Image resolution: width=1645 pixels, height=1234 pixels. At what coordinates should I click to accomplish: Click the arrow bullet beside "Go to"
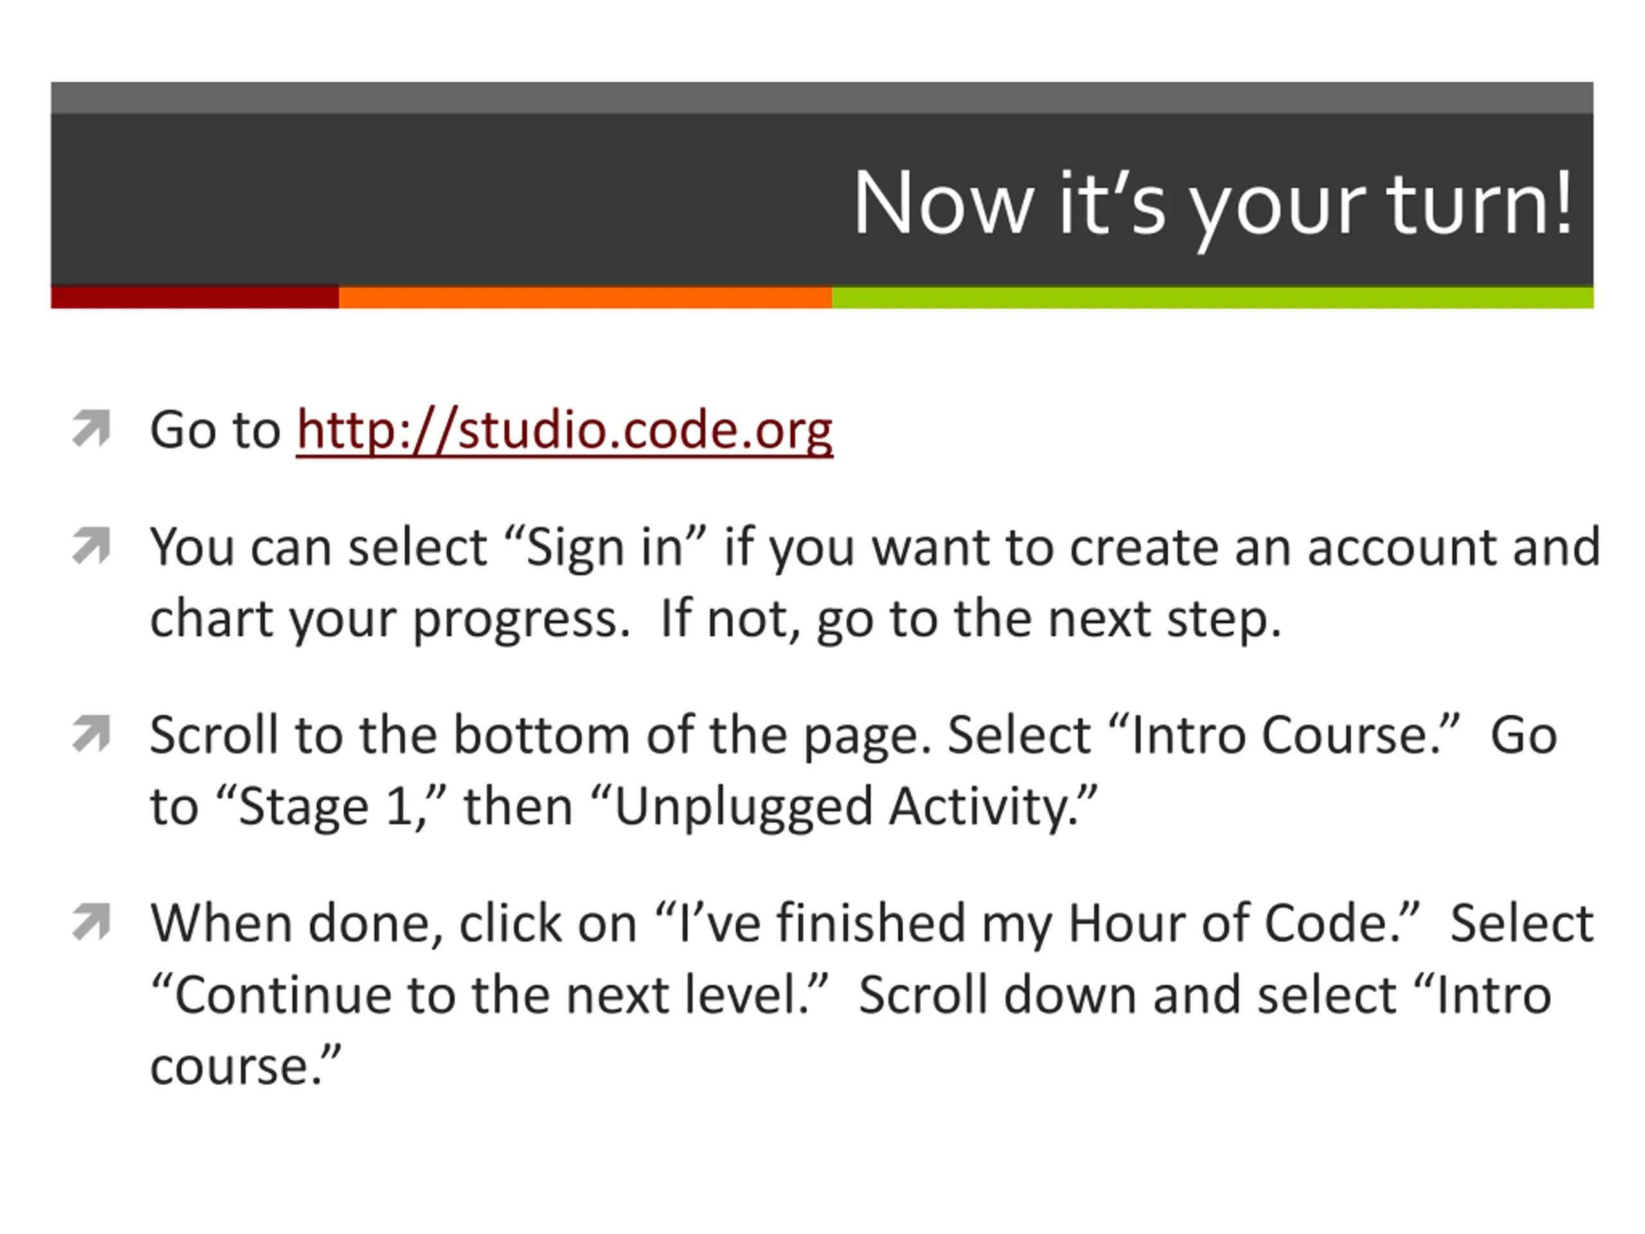91,429
